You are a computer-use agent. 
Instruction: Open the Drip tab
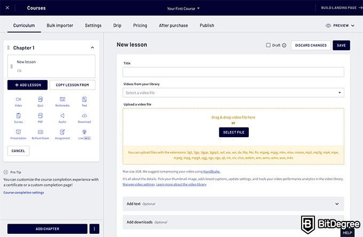(x=117, y=26)
